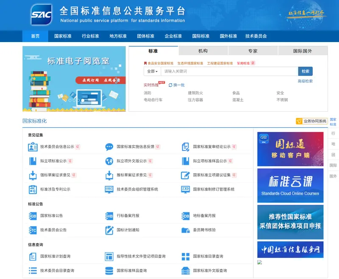Screen dimensions: 339x279
Task: Open 国际标准 in the navigation bar
Action: (201, 36)
